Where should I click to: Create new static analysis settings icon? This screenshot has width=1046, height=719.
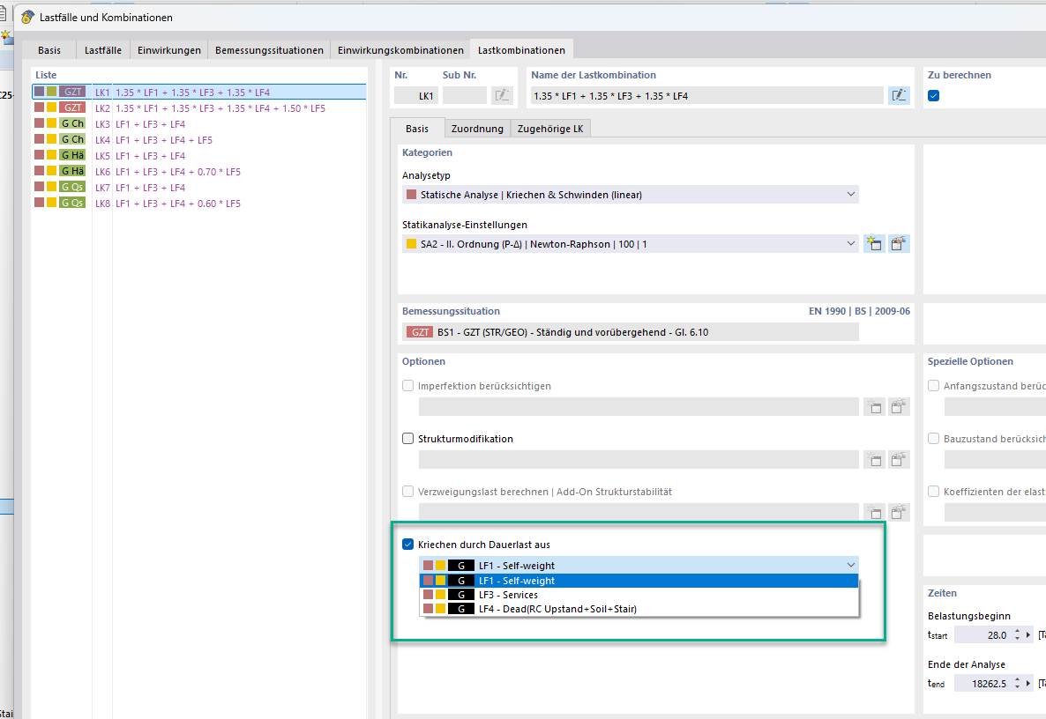874,244
